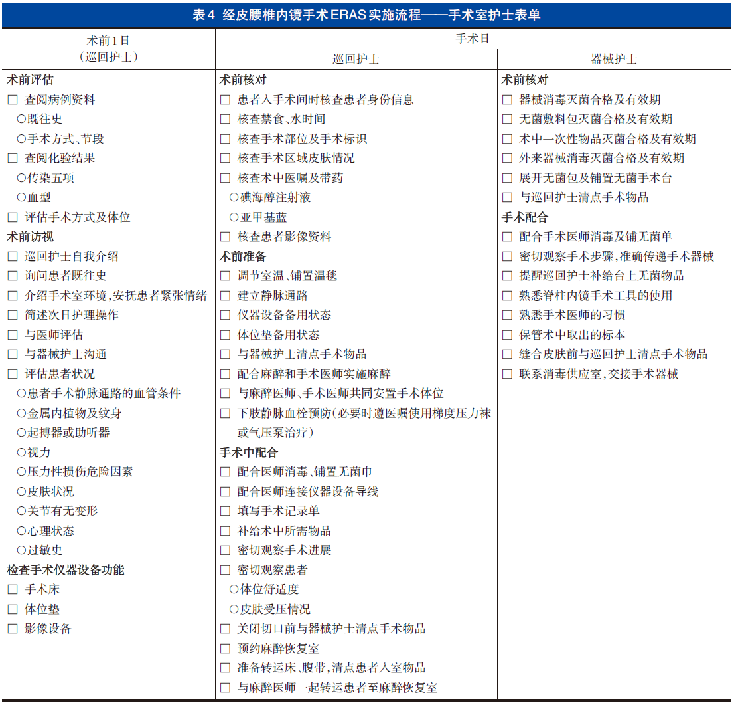Click the table title 表4 header bar
The width and height of the screenshot is (734, 705).
tap(366, 15)
